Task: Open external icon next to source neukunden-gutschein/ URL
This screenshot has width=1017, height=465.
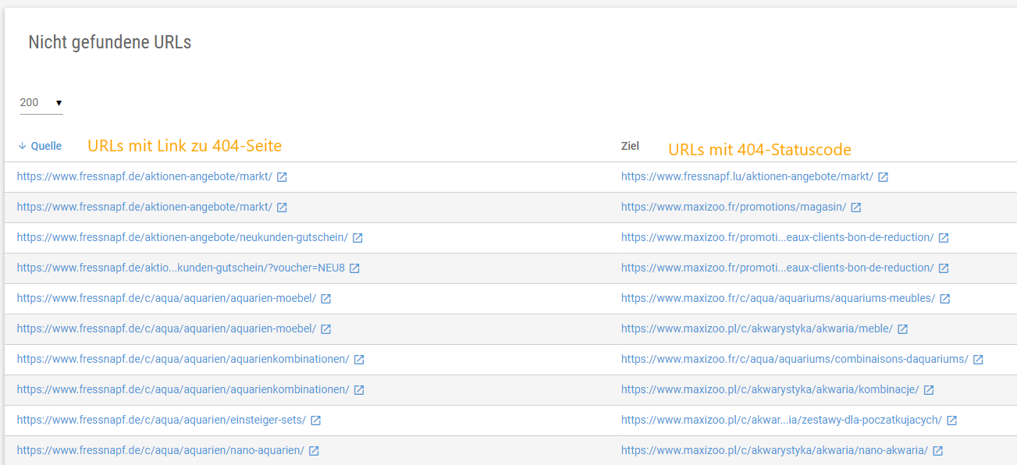Action: pyautogui.click(x=357, y=238)
